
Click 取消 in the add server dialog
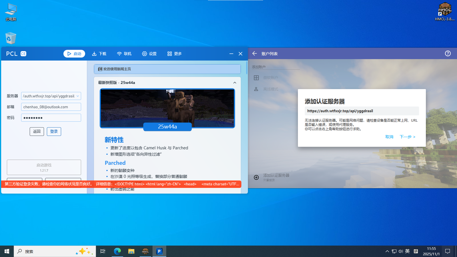[389, 137]
